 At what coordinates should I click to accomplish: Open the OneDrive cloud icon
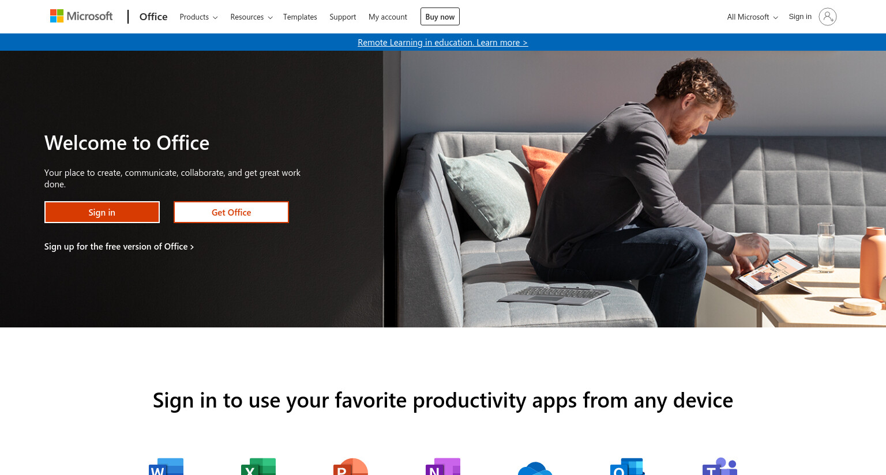coord(535,468)
